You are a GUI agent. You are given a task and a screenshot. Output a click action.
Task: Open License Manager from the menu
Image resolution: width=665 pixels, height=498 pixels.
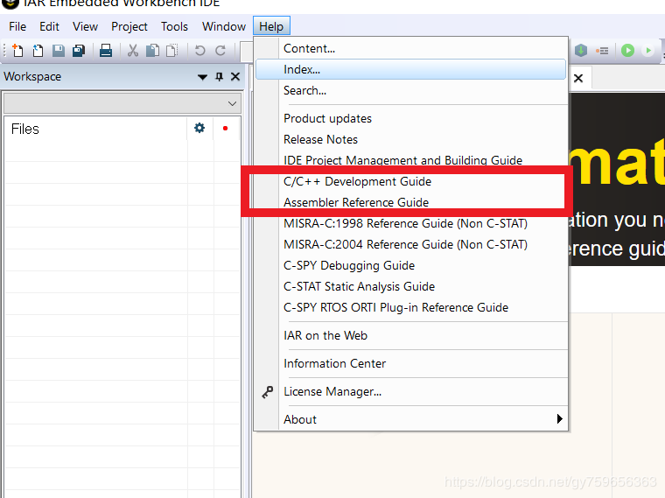pos(332,391)
